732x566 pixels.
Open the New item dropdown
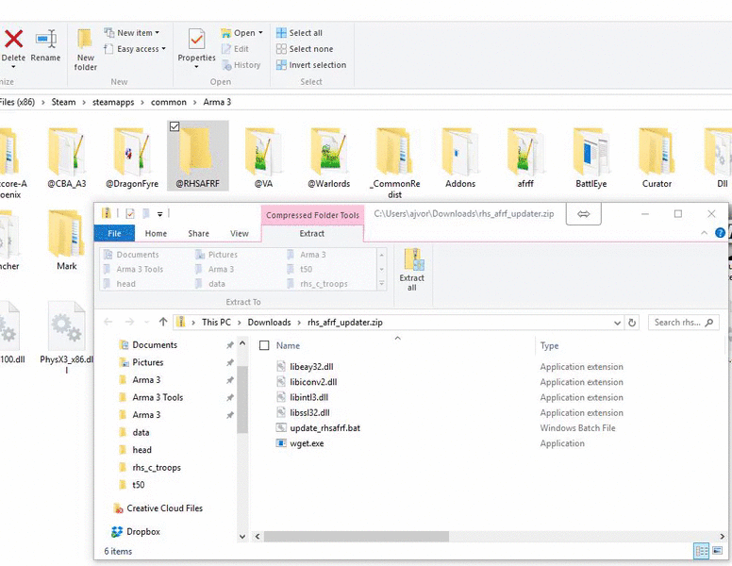click(132, 33)
